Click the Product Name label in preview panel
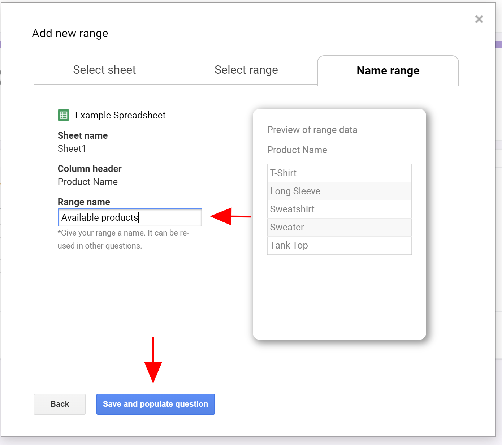Viewport: 502px width, 445px height. pyautogui.click(x=297, y=150)
